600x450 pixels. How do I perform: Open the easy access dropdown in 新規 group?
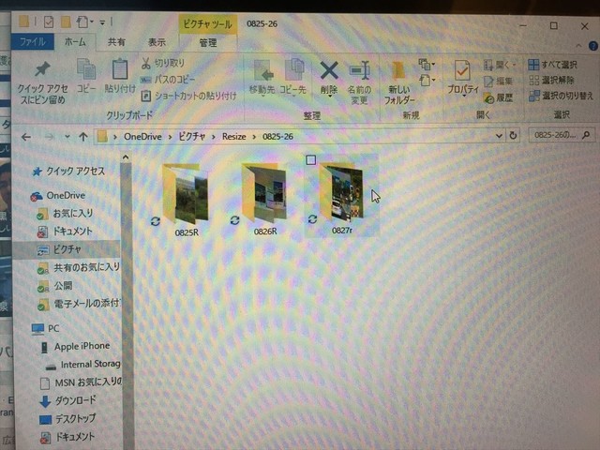[427, 81]
